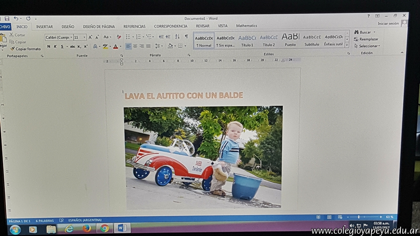Open the DISEÑO DE PÁGINA tab

click(99, 27)
